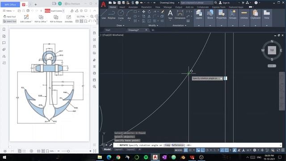The width and height of the screenshot is (286, 161).
Task: Expand the Draw panel dropdown
Action: click(120, 25)
